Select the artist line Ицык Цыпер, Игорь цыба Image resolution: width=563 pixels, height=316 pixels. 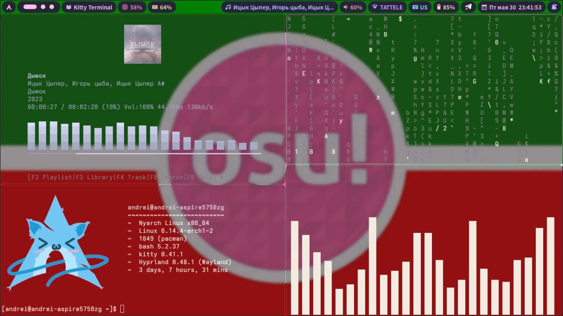(96, 84)
